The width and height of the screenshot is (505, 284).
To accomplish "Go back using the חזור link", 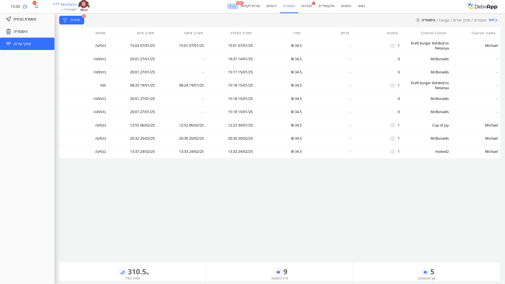I will pos(492,20).
